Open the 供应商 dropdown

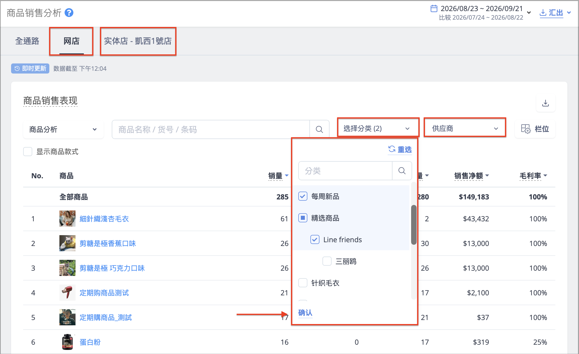pyautogui.click(x=465, y=128)
